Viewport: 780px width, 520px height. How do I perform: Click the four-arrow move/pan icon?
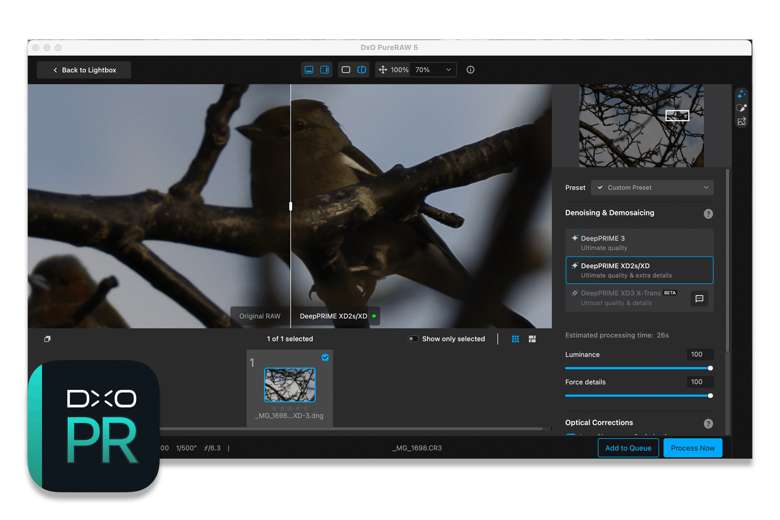point(383,70)
